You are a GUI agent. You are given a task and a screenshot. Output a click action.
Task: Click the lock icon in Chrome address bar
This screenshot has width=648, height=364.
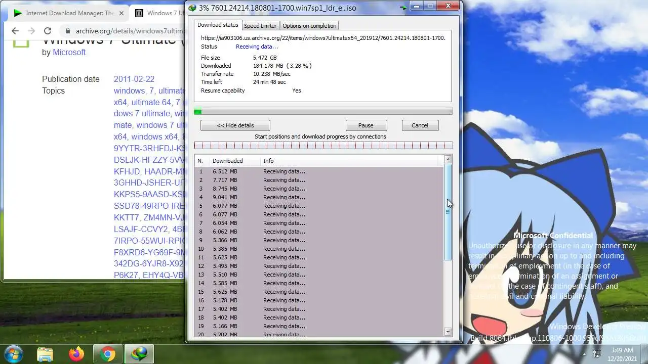click(67, 31)
